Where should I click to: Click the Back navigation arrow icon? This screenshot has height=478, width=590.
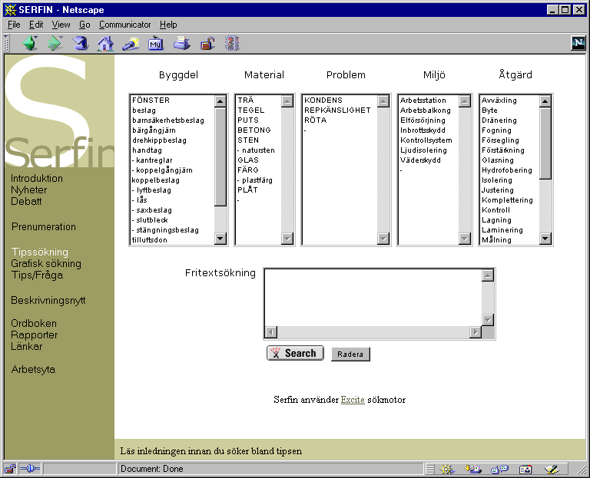30,43
